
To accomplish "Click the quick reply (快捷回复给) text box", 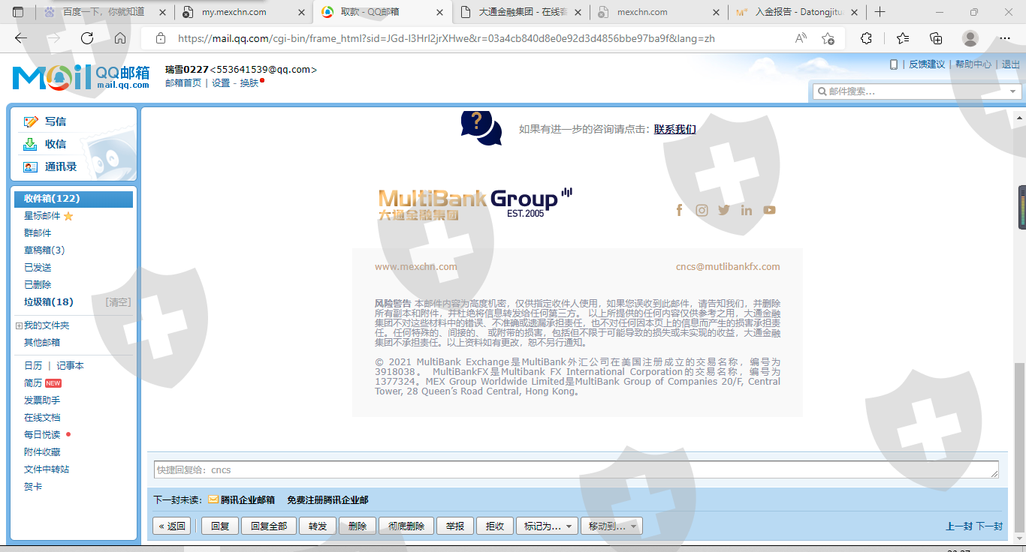I will point(577,469).
